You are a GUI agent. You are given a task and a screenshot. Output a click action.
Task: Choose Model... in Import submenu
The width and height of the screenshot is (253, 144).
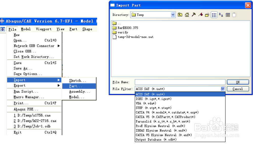pos(79,97)
